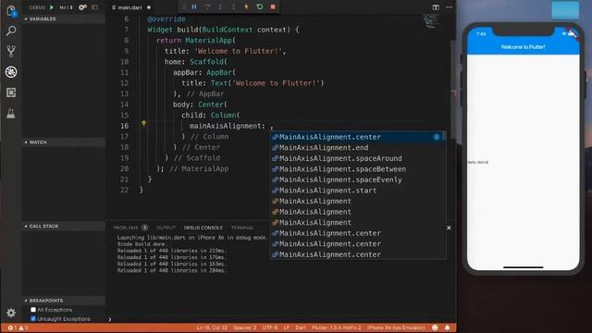Select the main.dart editor tab
The image size is (592, 333).
130,7
